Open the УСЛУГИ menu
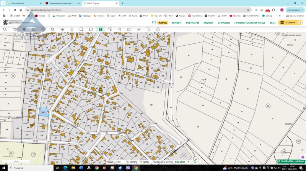 pyautogui.click(x=176, y=22)
